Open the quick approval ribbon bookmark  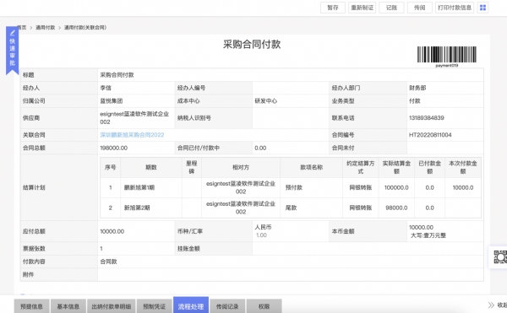pyautogui.click(x=13, y=50)
